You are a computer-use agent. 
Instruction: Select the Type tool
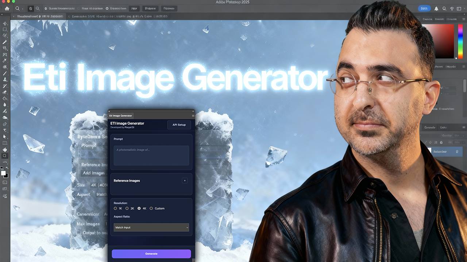click(x=5, y=130)
